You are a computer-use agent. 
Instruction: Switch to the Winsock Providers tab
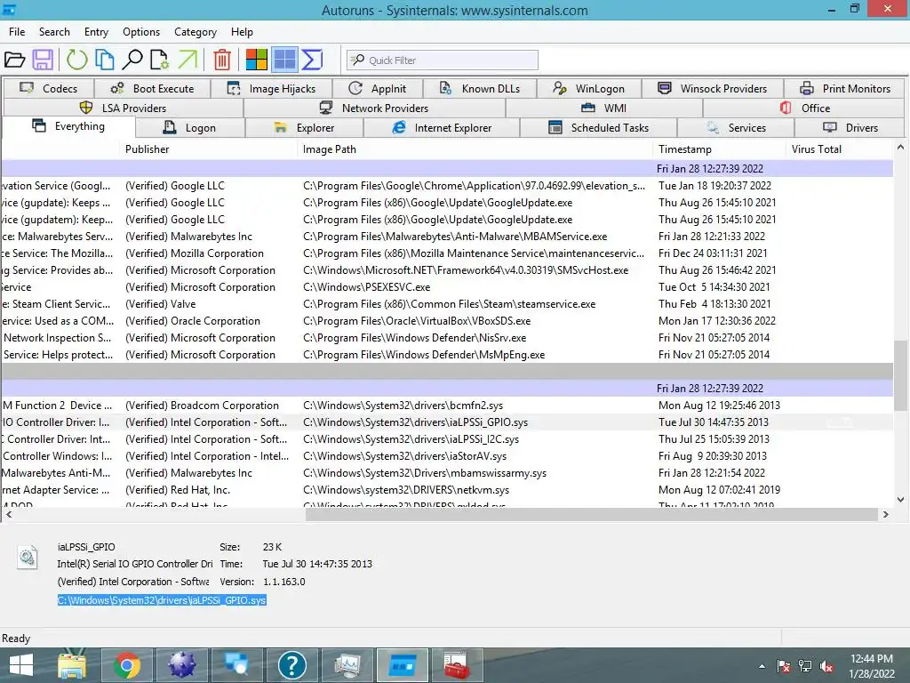point(712,88)
